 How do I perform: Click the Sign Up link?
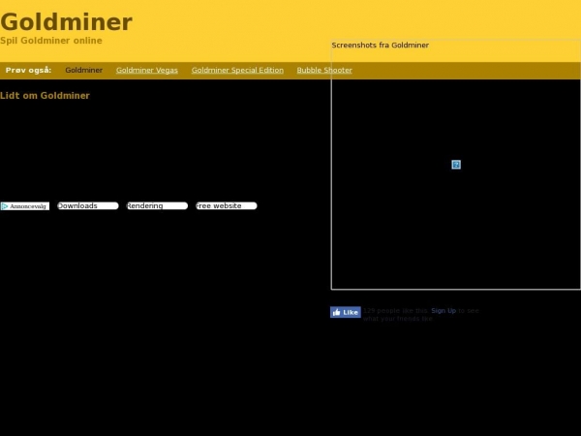443,311
